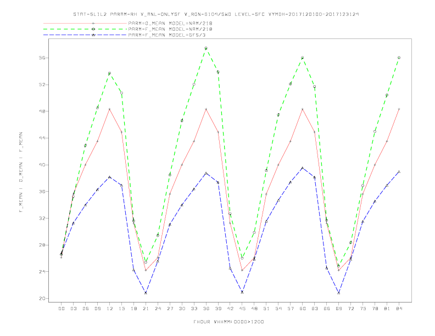This screenshot has height=336, width=435.
Task: Click x-axis tick label 00
Action: 62,309
